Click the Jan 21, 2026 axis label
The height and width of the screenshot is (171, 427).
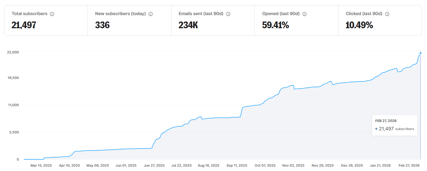coord(380,165)
